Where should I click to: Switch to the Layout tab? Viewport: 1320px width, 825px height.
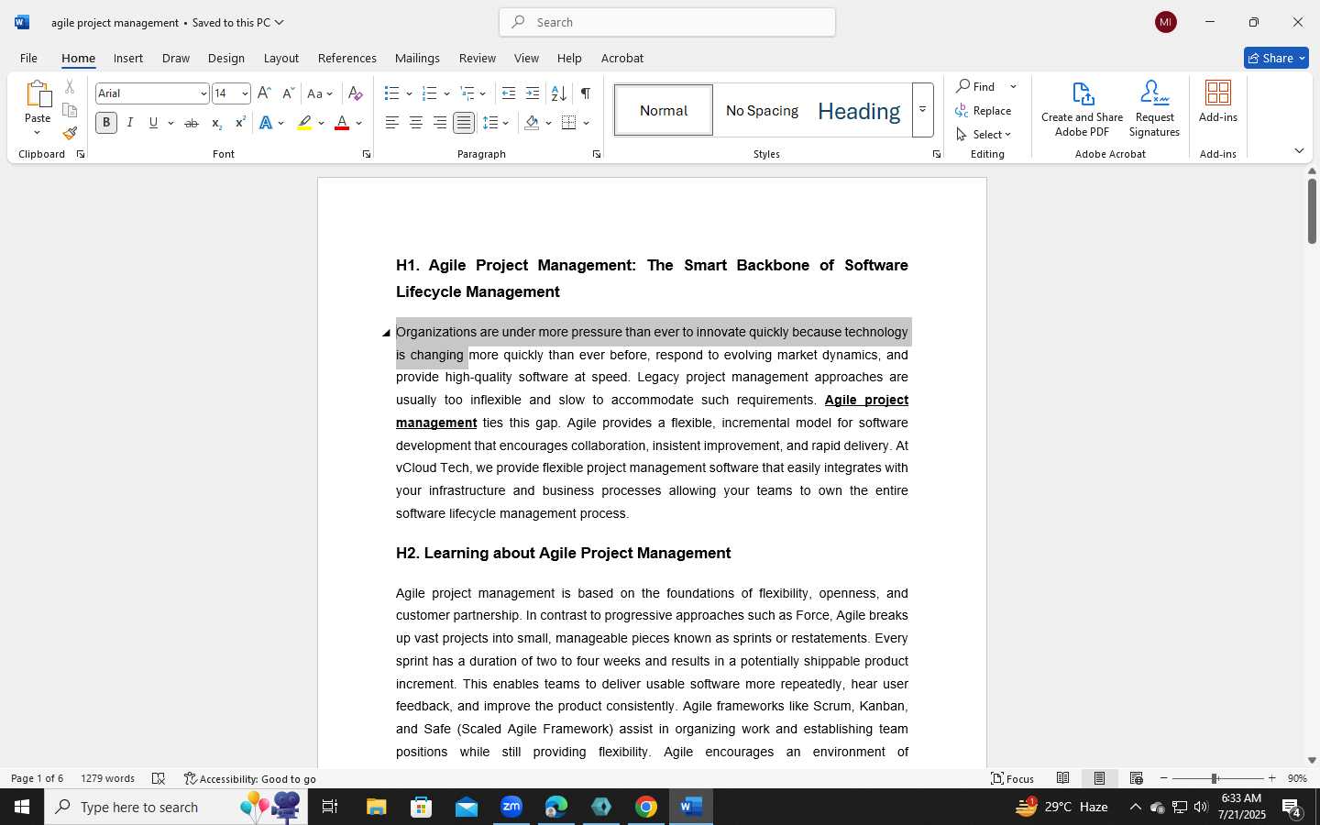(x=280, y=58)
